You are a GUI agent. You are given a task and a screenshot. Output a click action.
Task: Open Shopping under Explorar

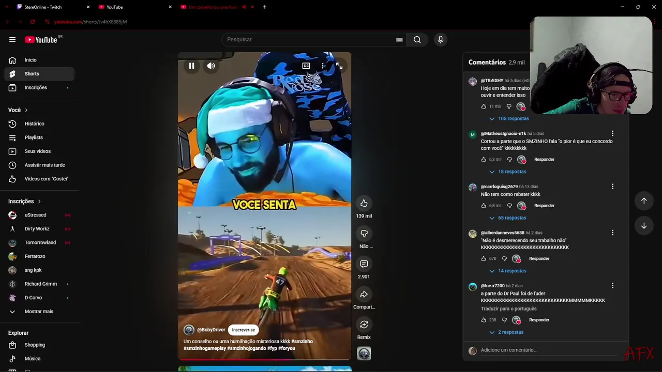(x=39, y=345)
